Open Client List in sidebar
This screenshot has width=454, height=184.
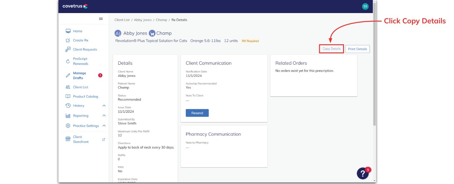pos(81,87)
